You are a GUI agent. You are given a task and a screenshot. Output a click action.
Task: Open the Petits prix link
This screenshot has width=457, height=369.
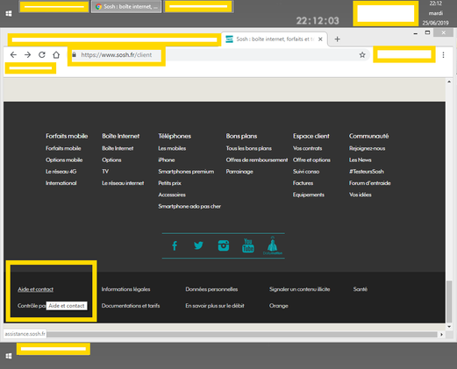(x=169, y=183)
